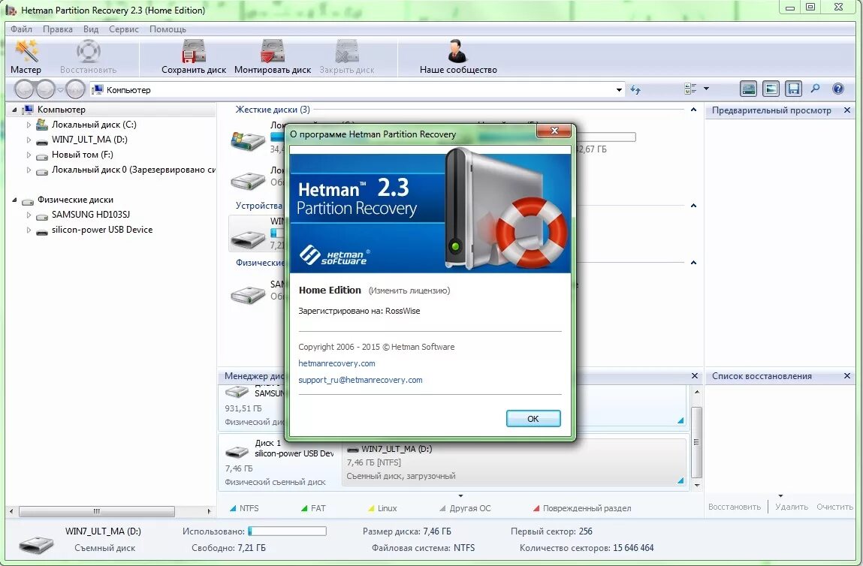Click the Восстановить toolbar icon
The height and width of the screenshot is (566, 863).
88,51
